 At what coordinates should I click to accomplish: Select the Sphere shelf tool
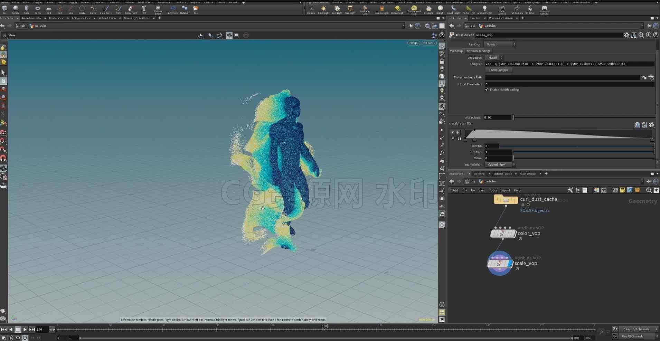coord(16,9)
